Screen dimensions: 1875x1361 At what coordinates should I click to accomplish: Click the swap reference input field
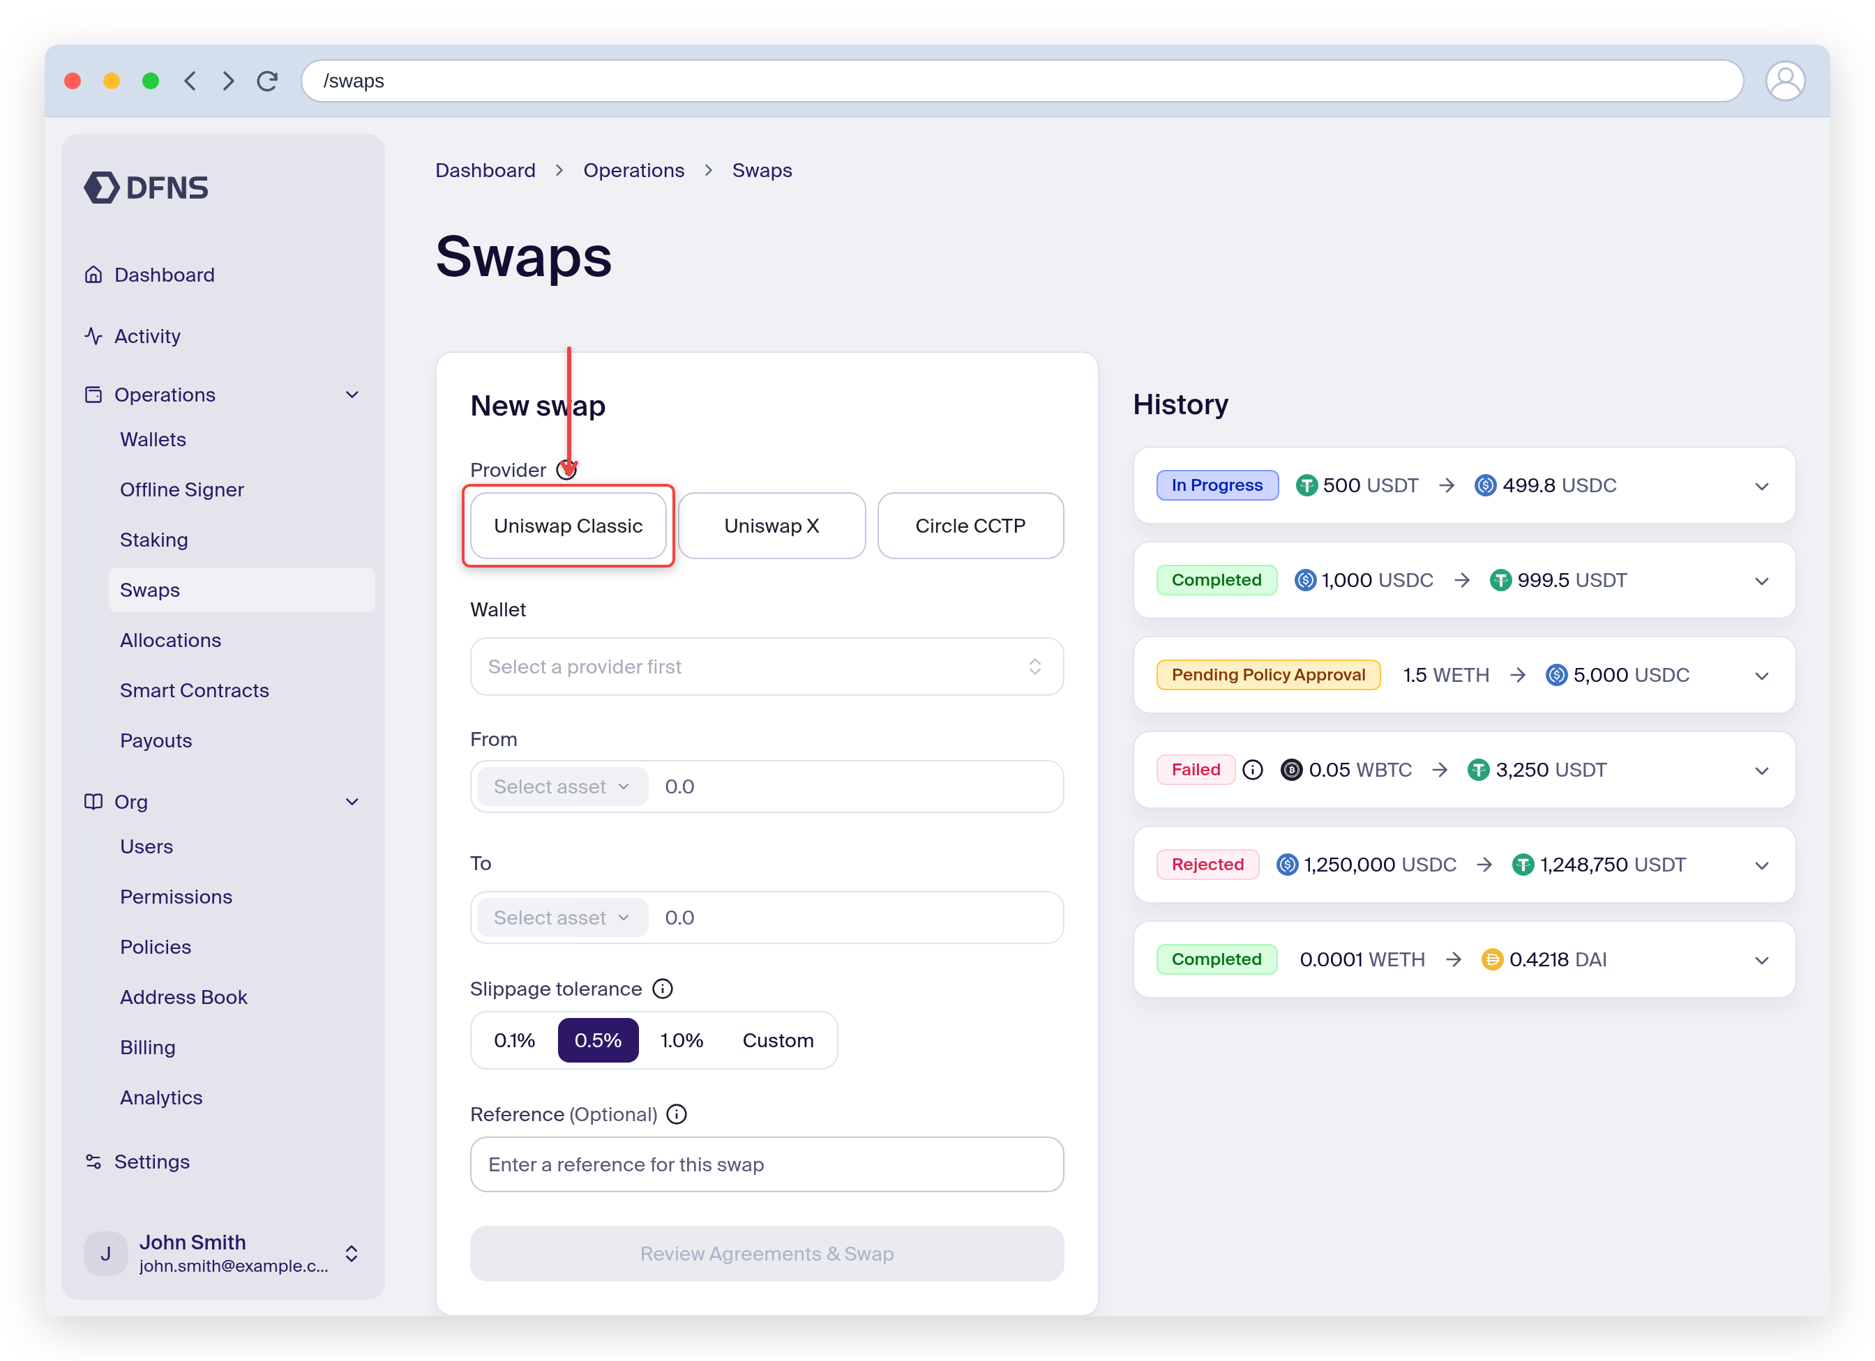tap(767, 1164)
